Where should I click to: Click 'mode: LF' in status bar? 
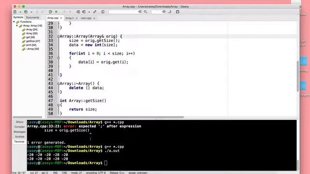tap(77, 173)
